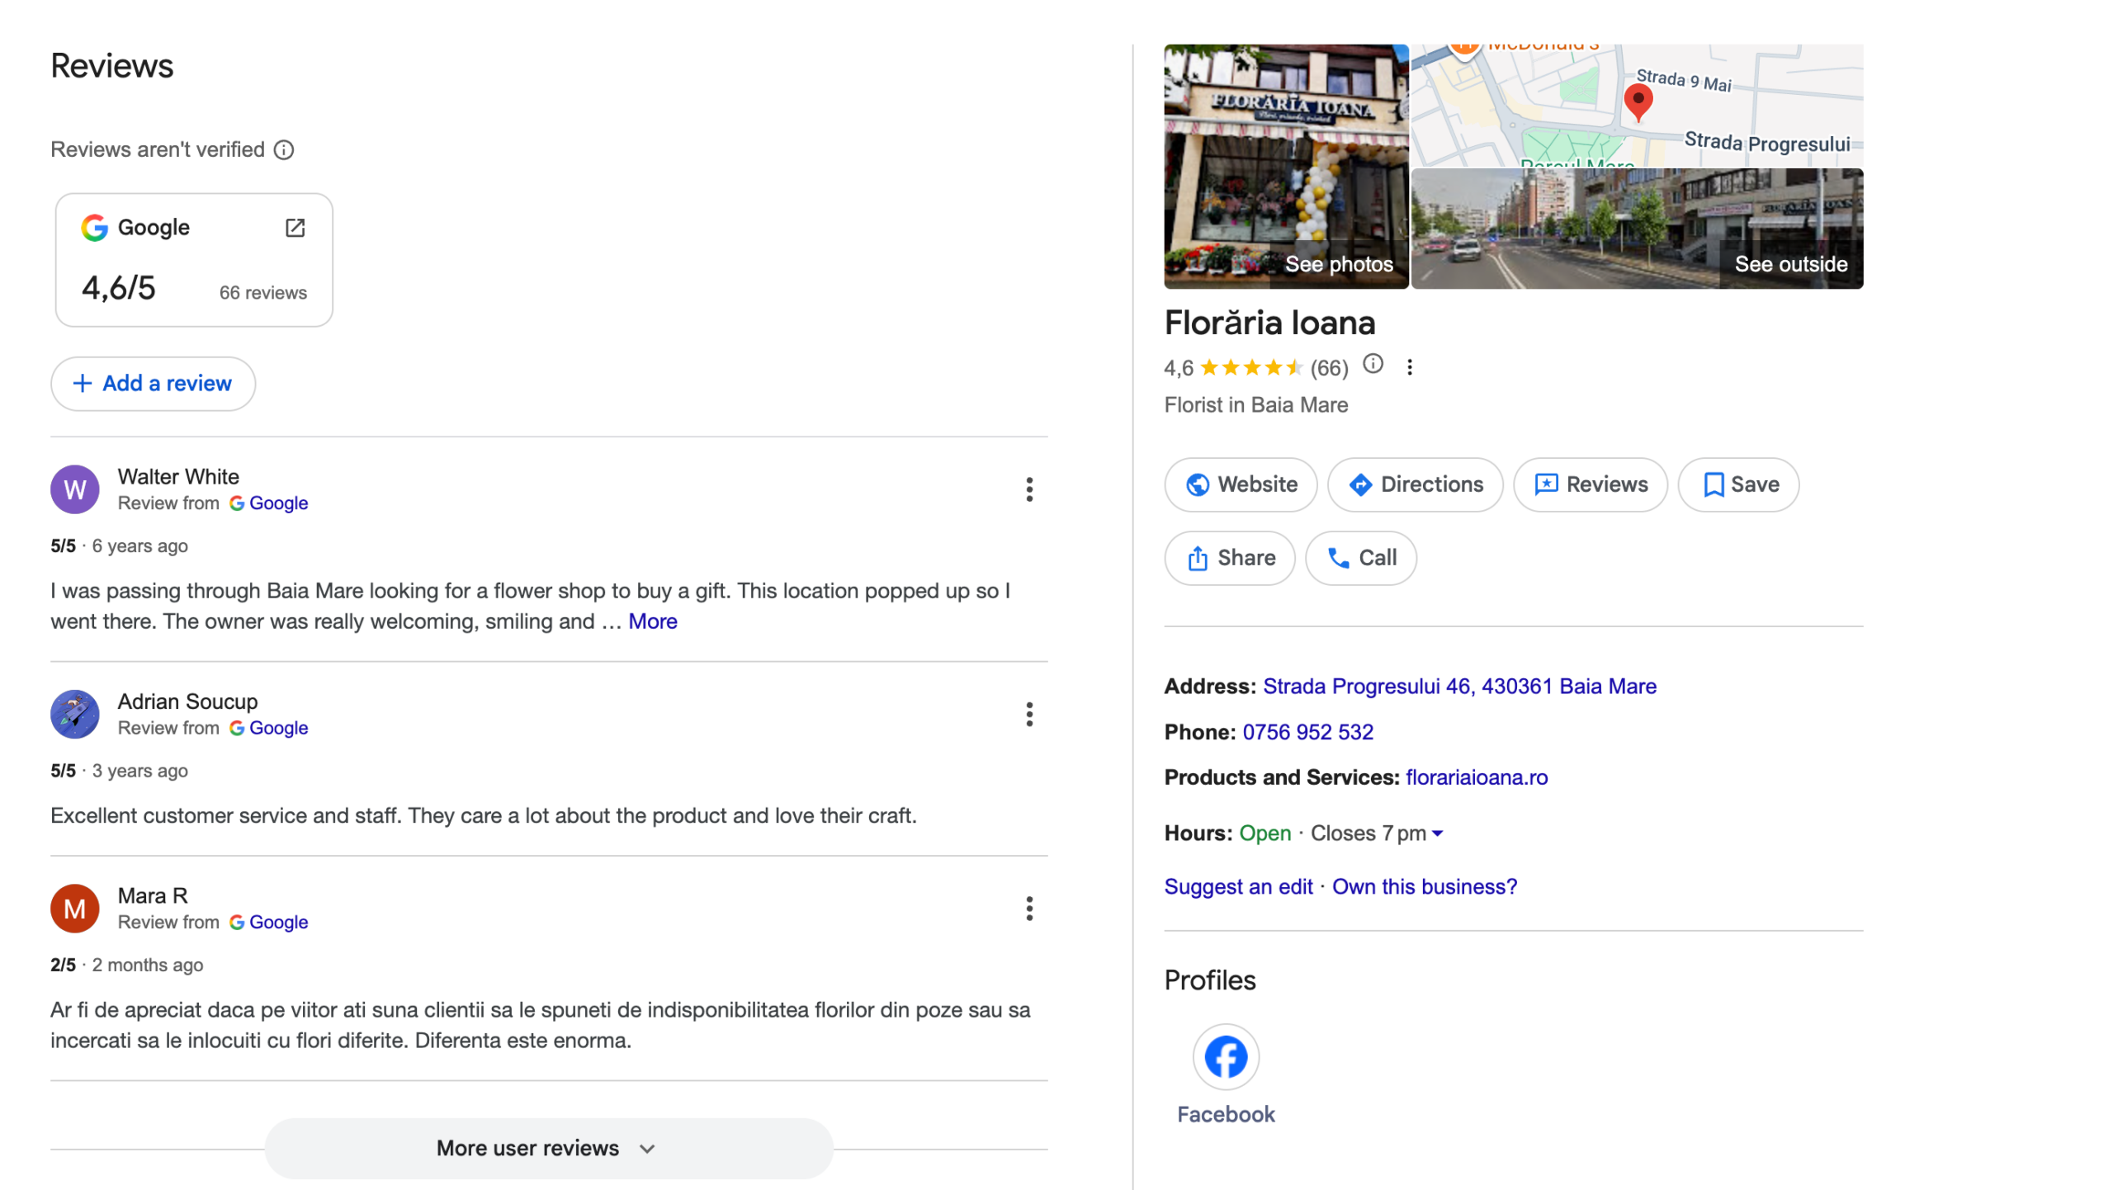
Task: Call the florist using Call button
Action: tap(1361, 558)
